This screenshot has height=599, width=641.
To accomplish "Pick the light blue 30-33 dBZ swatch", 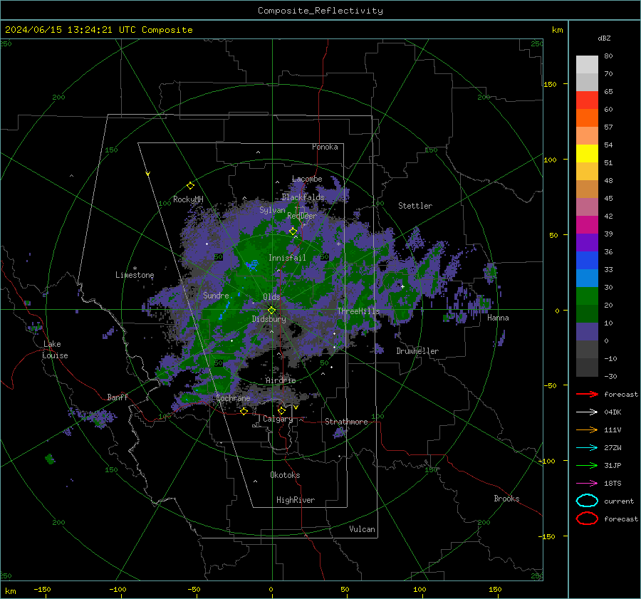I will (x=587, y=278).
